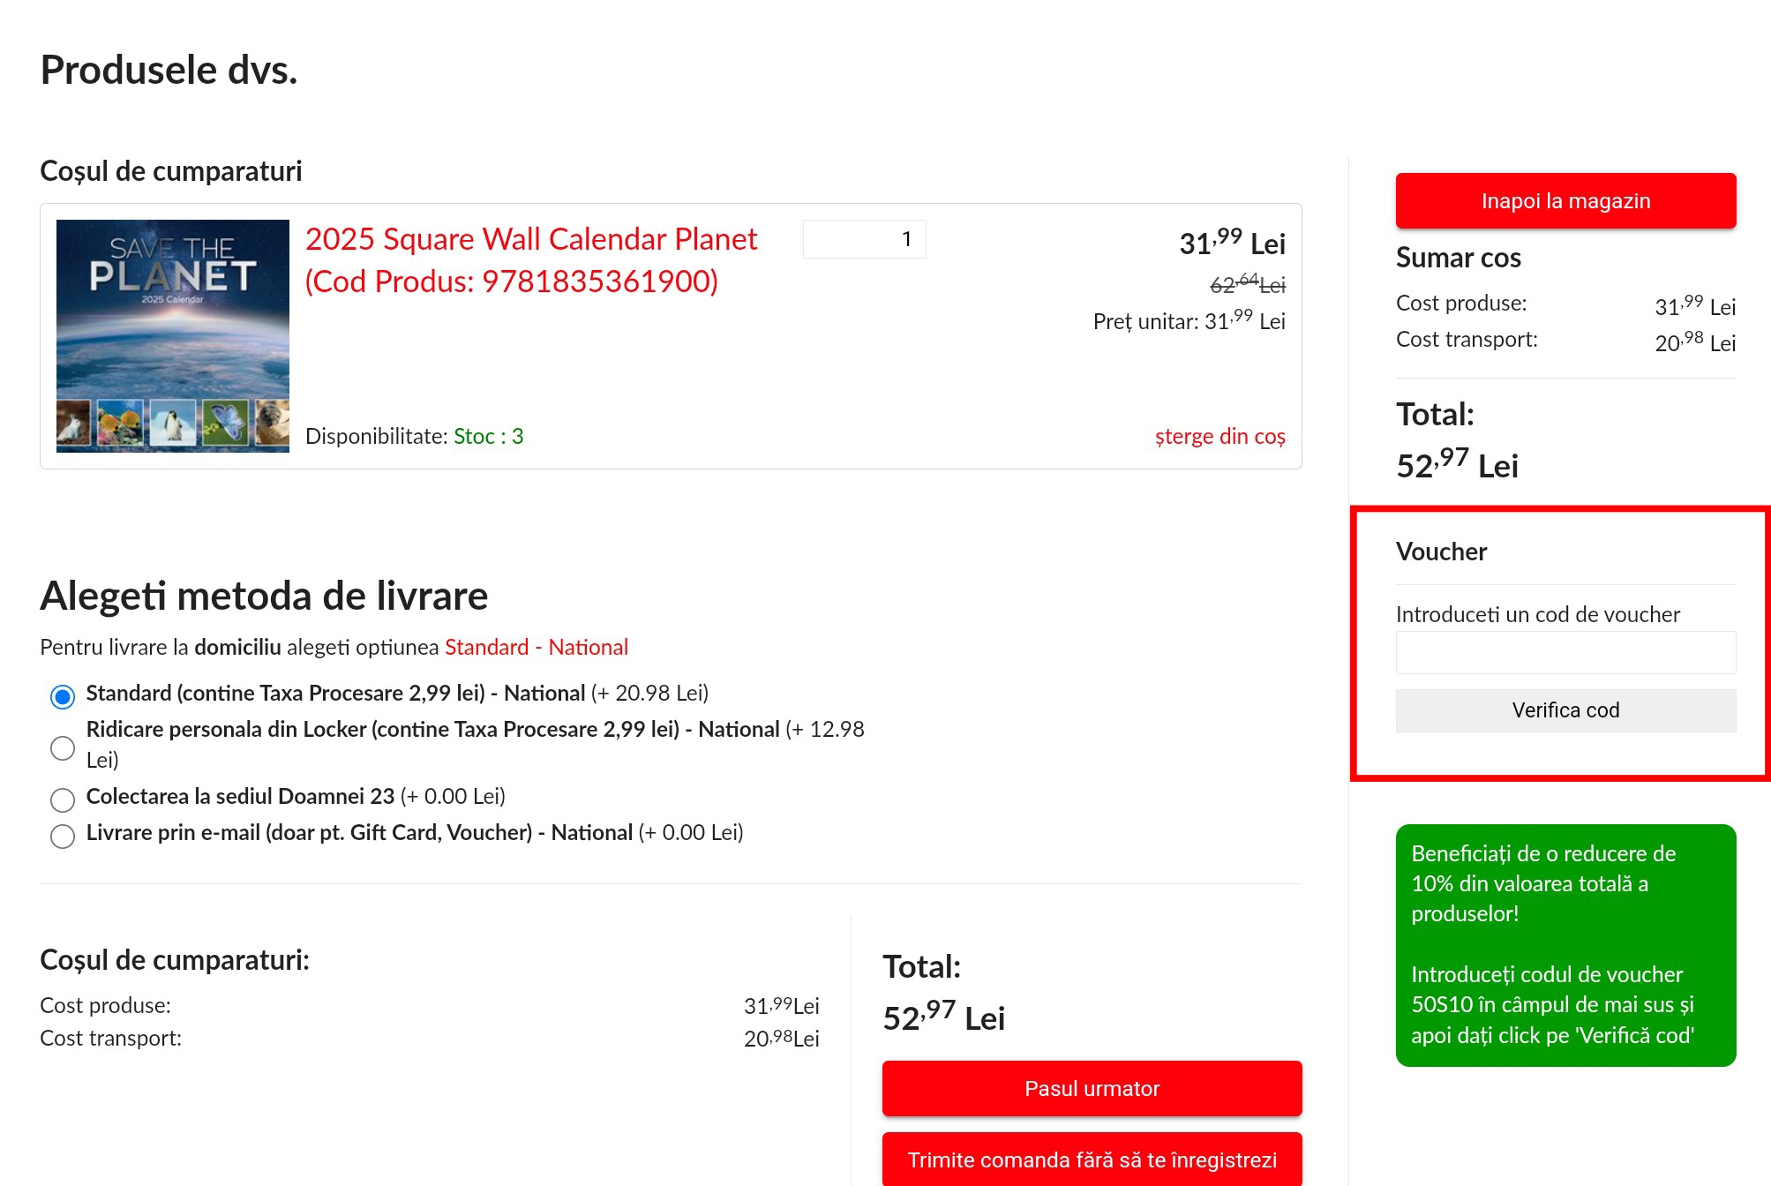The width and height of the screenshot is (1771, 1186).
Task: Click the 'Sumar cos' heading
Action: tap(1458, 258)
